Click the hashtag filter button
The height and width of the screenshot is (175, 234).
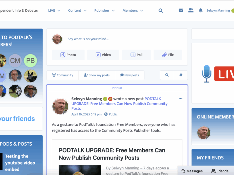181,75
